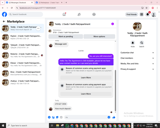Search in conversation with magnifier icon

142,43
